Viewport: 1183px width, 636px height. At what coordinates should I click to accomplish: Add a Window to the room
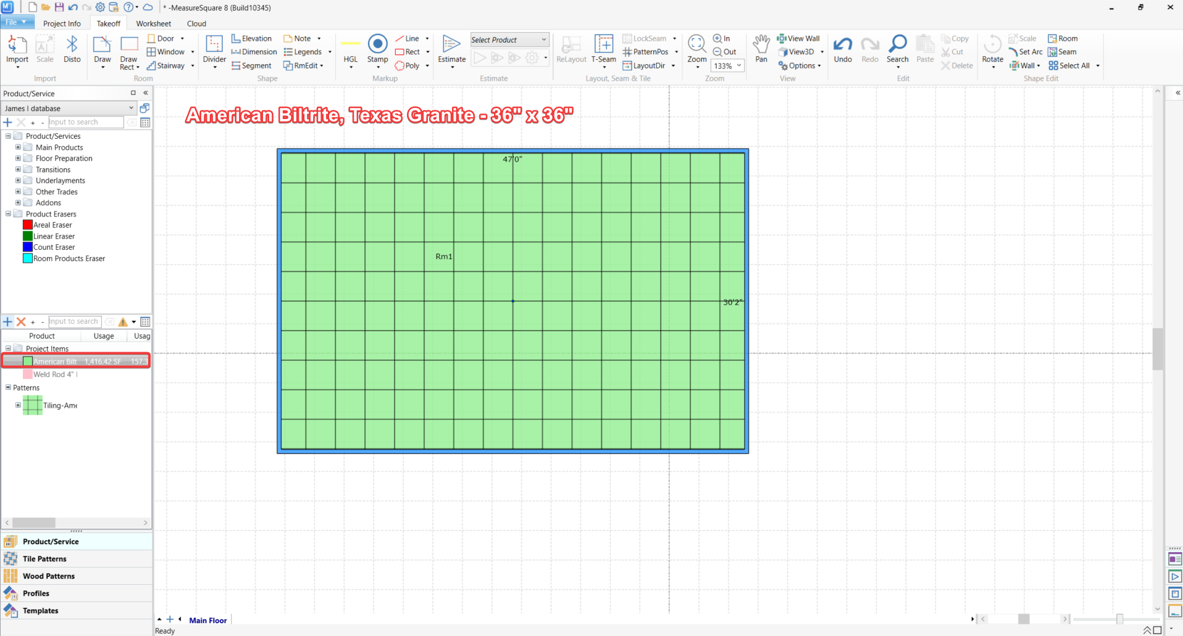(x=167, y=52)
